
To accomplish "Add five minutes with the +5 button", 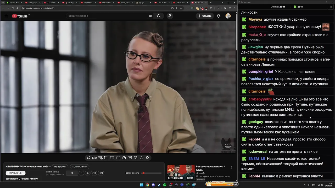I will point(87,173).
